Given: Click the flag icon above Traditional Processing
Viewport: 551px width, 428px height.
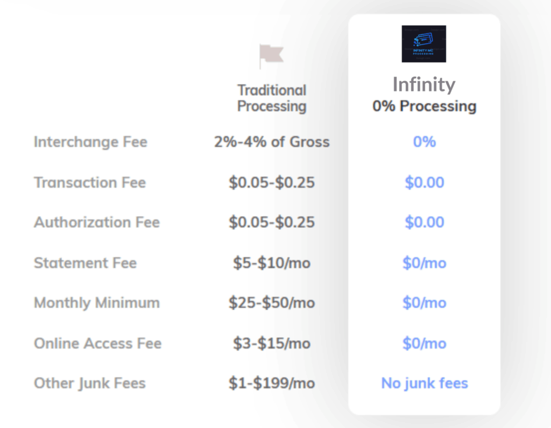Looking at the screenshot, I should (271, 55).
